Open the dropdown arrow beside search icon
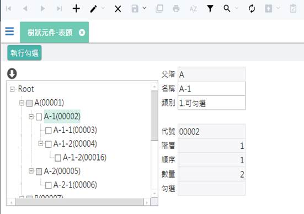304x214 pixels. pyautogui.click(x=237, y=8)
